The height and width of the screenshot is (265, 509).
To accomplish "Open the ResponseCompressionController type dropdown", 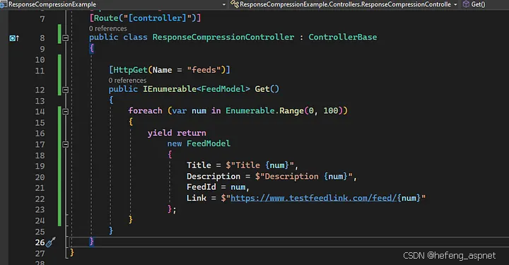I will click(455, 4).
